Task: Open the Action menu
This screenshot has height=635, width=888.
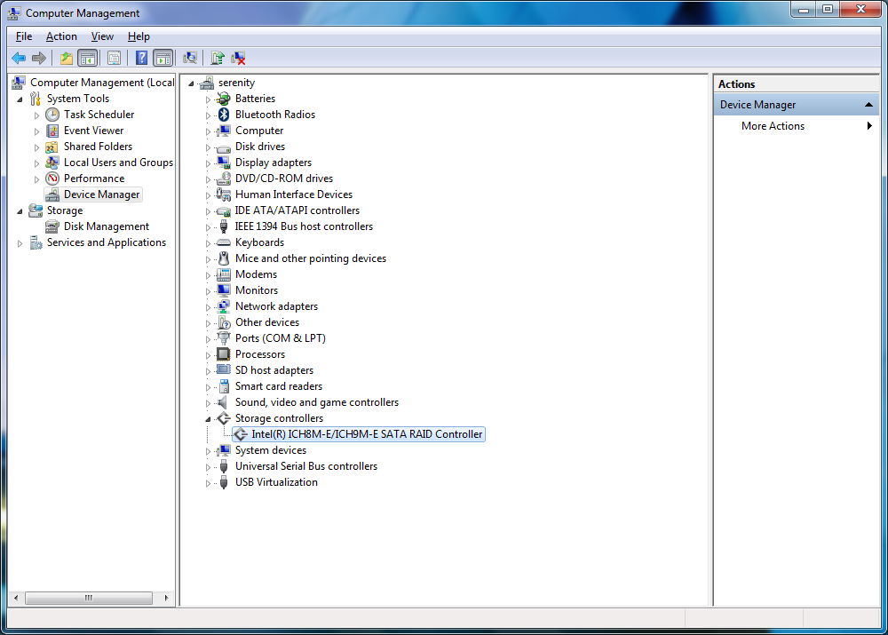Action: click(x=61, y=36)
